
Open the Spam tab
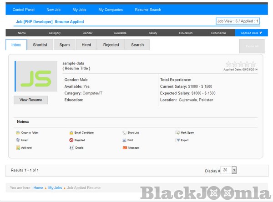(65, 45)
